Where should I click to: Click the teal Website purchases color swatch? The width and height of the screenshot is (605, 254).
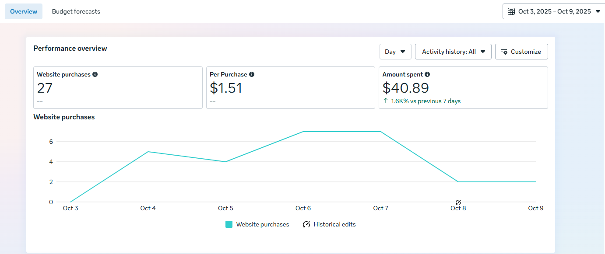(229, 224)
